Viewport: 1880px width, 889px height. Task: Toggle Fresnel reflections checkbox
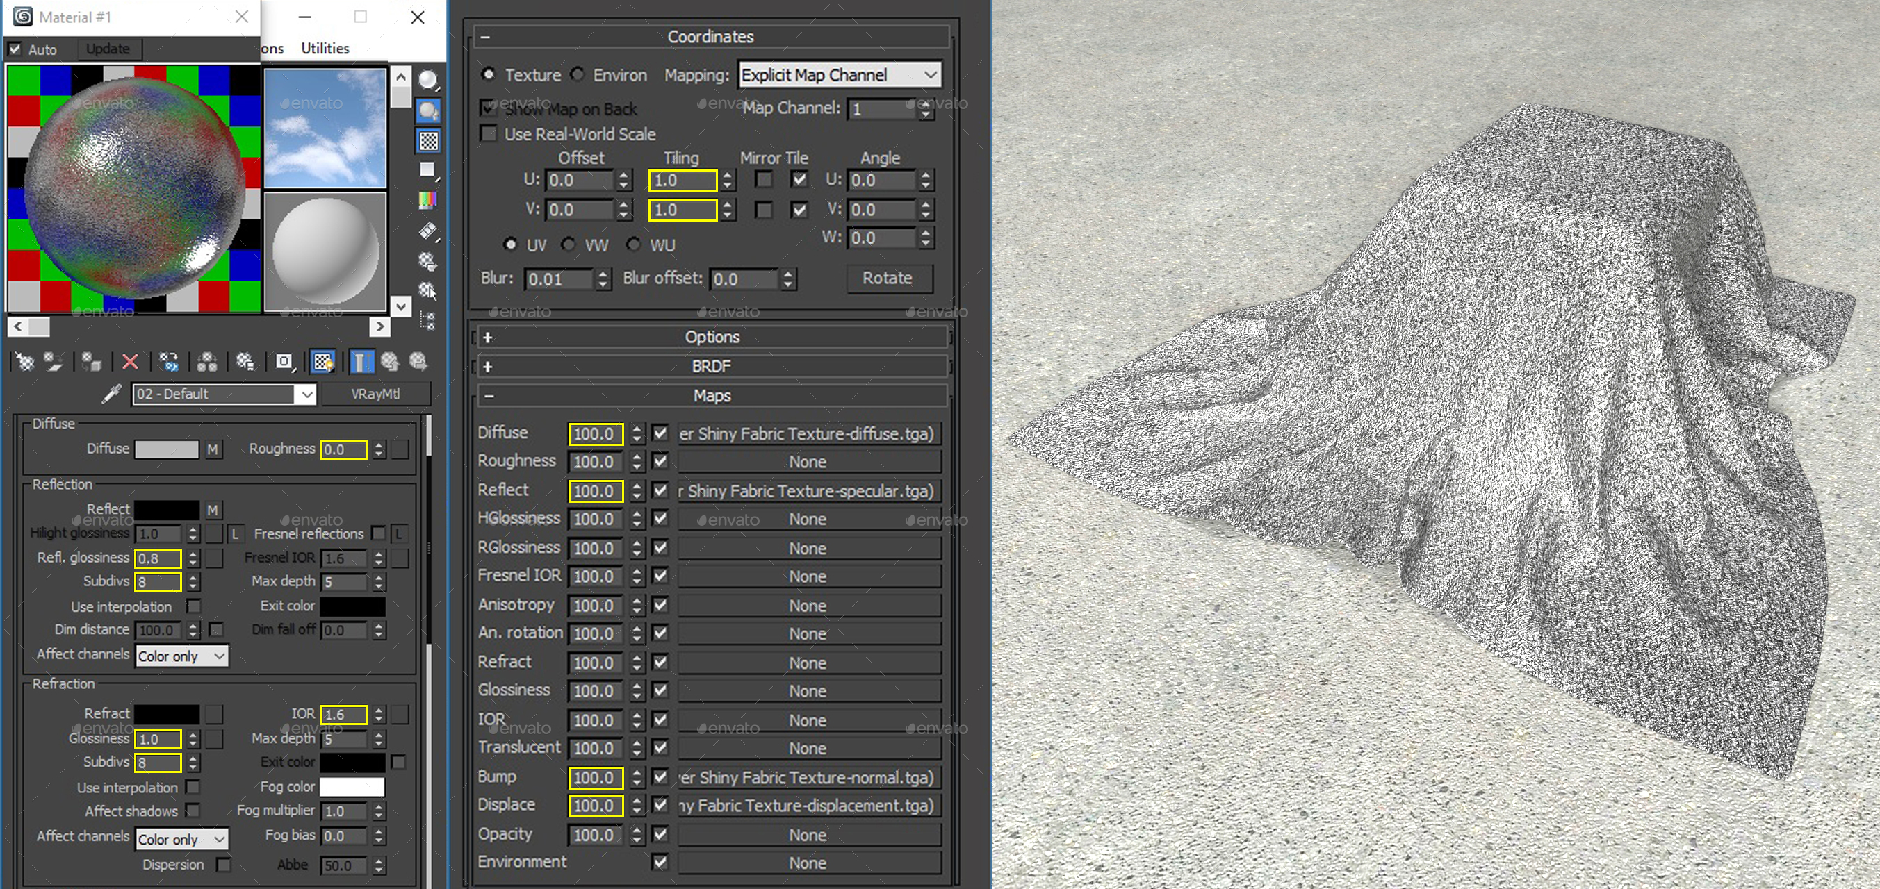click(378, 534)
